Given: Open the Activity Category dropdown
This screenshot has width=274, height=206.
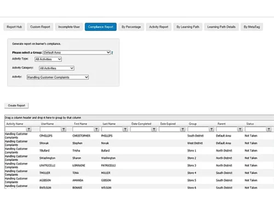Looking at the screenshot, I should tap(56, 68).
